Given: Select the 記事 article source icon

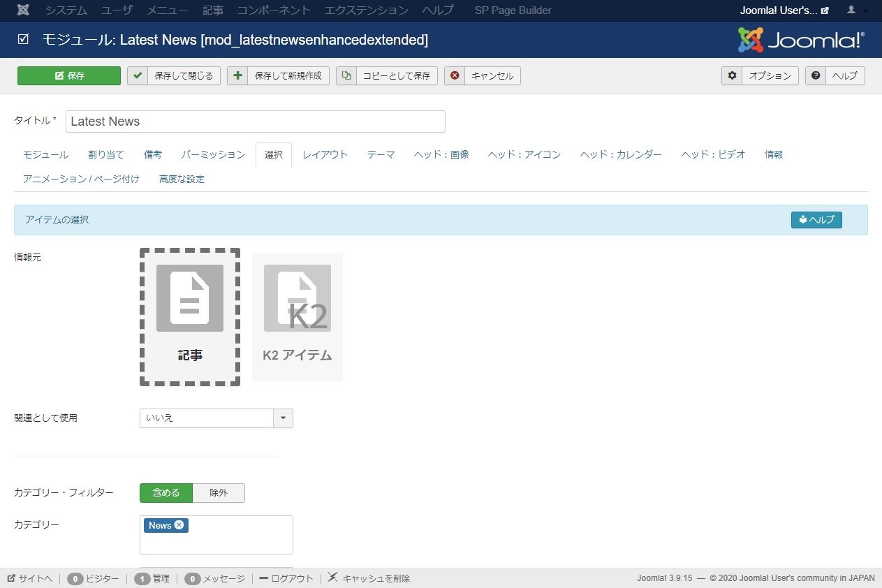Looking at the screenshot, I should pyautogui.click(x=190, y=316).
